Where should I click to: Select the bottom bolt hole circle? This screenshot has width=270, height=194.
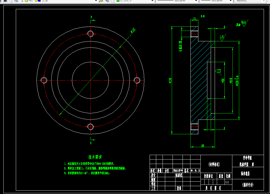pos(90,127)
